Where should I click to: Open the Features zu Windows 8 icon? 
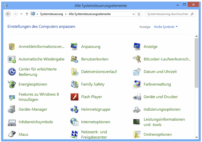12,97
